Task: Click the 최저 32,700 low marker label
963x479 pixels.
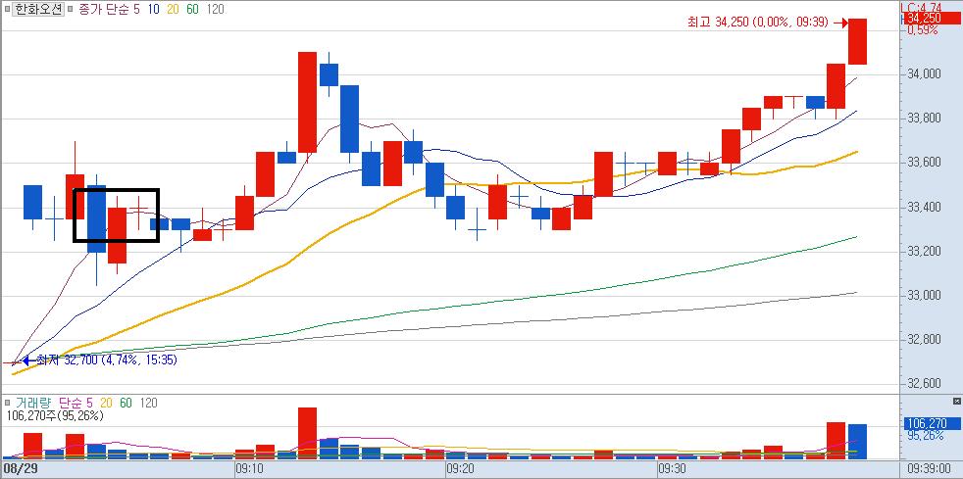Action: (107, 360)
